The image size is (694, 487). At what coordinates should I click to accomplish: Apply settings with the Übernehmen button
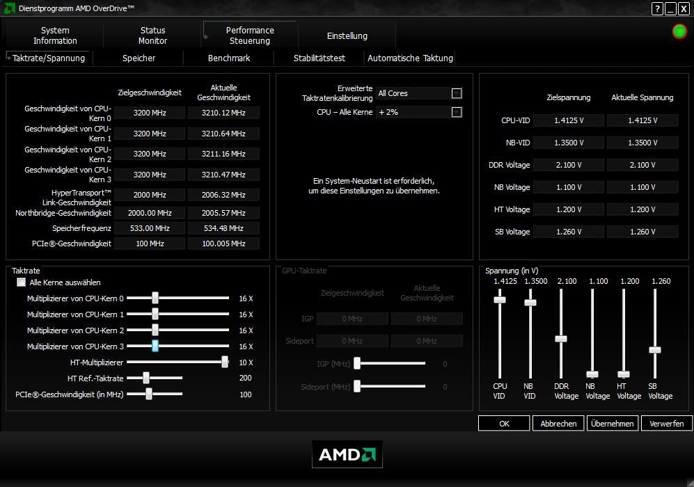[x=612, y=423]
